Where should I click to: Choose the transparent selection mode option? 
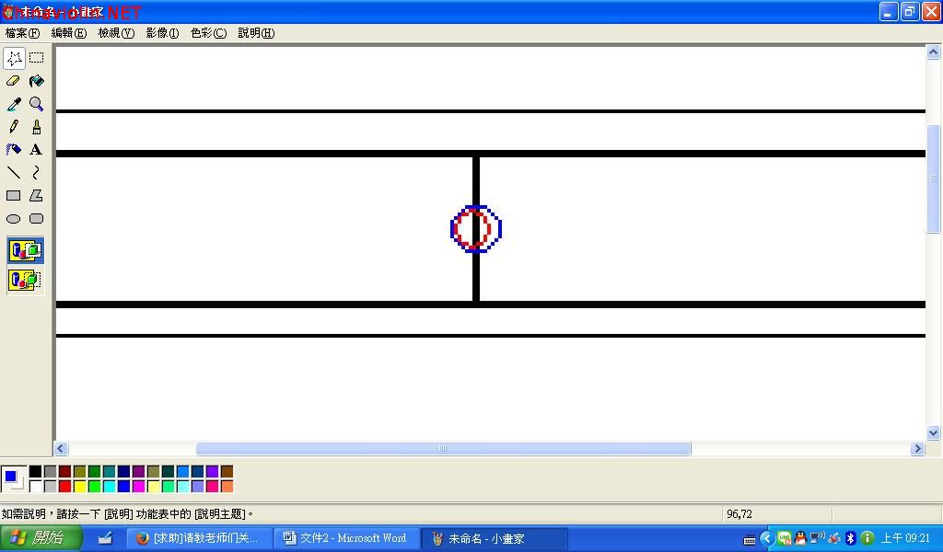(25, 280)
